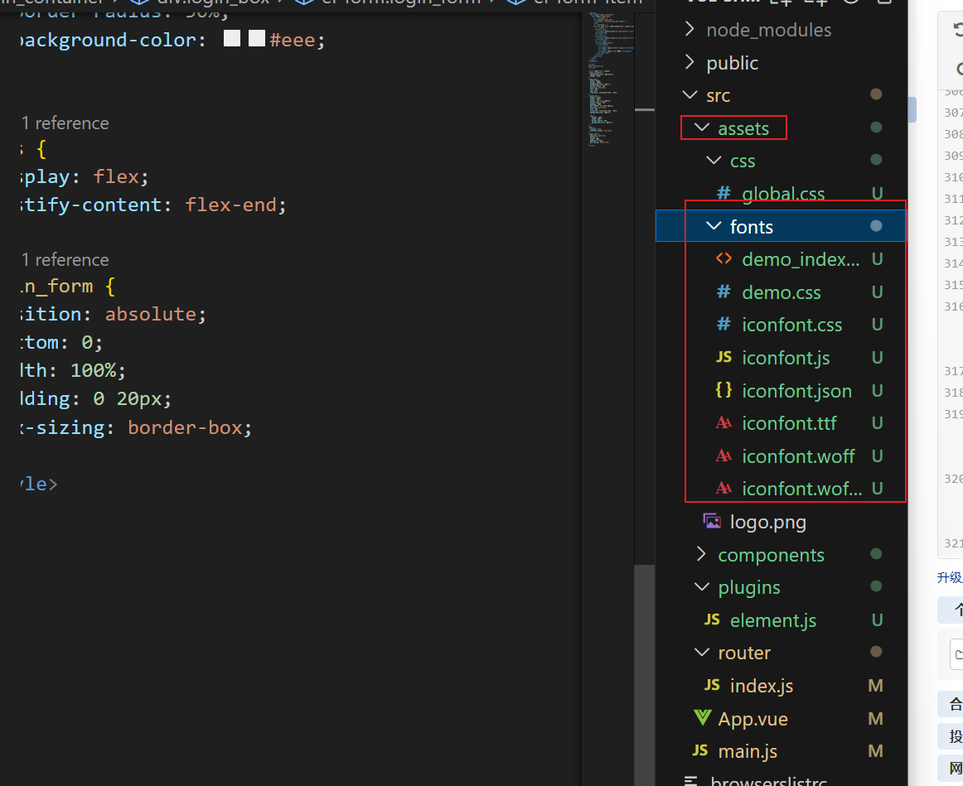This screenshot has height=786, width=963.
Task: Select the components folder label
Action: click(771, 555)
